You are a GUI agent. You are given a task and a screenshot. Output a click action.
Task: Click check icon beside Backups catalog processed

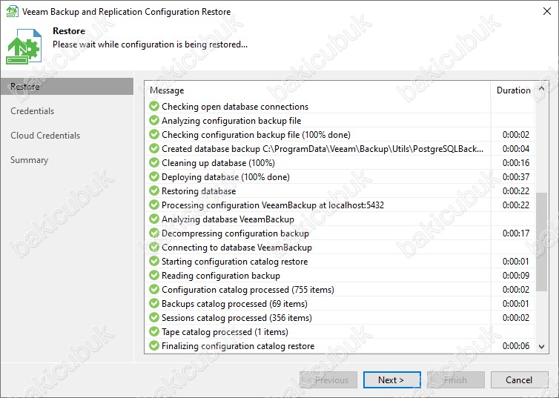tap(154, 303)
